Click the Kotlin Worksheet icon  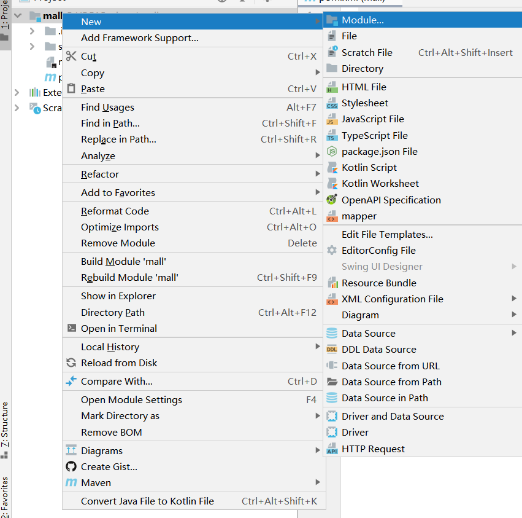(332, 184)
